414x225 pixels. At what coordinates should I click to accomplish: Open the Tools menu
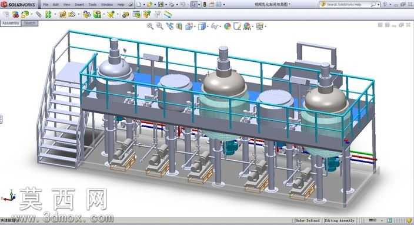tap(92, 5)
